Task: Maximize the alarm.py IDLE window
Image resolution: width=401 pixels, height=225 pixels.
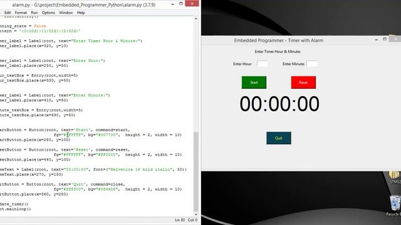Action: 181,4
